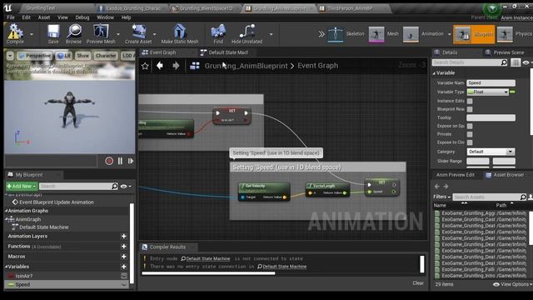Toggle Details property matrix grid icon
Viewport: 533px width, 300px height.
[x=516, y=62]
